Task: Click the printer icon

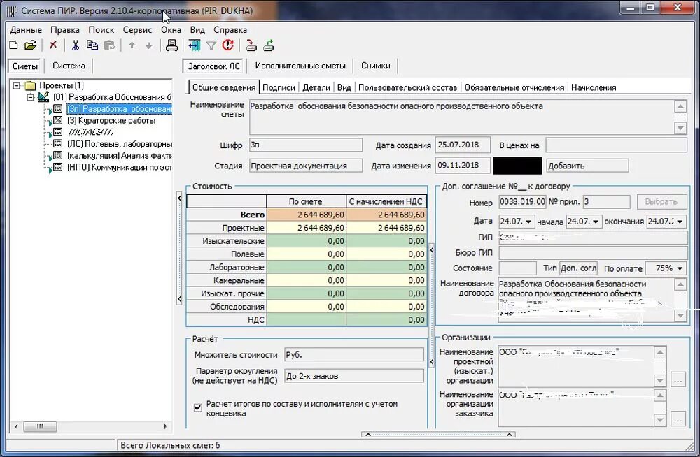Action: tap(172, 45)
